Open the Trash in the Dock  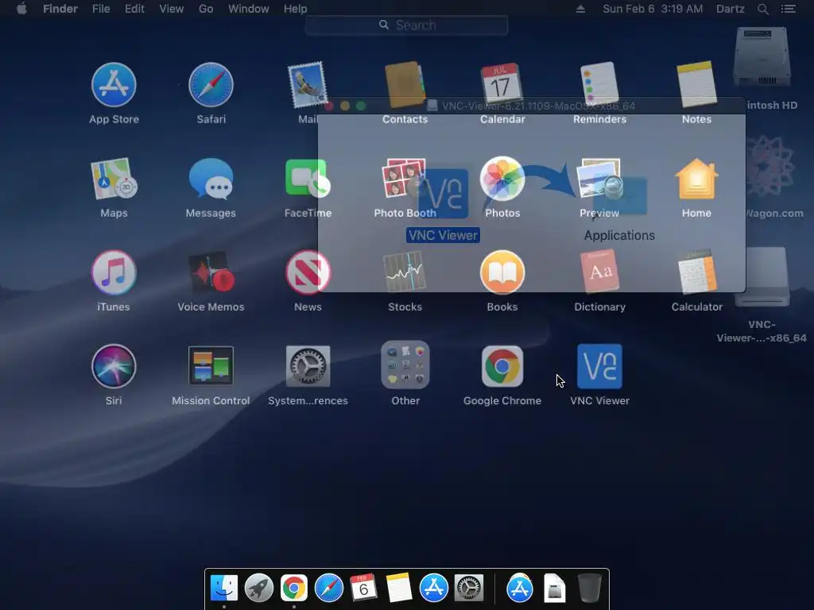[x=589, y=588]
